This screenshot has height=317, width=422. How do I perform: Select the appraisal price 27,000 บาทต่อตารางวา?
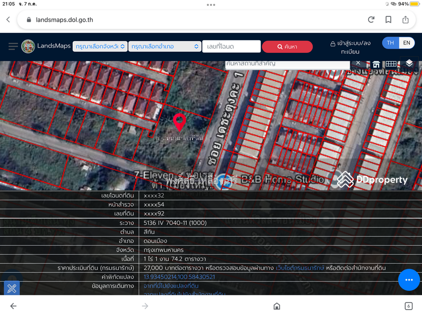174,268
